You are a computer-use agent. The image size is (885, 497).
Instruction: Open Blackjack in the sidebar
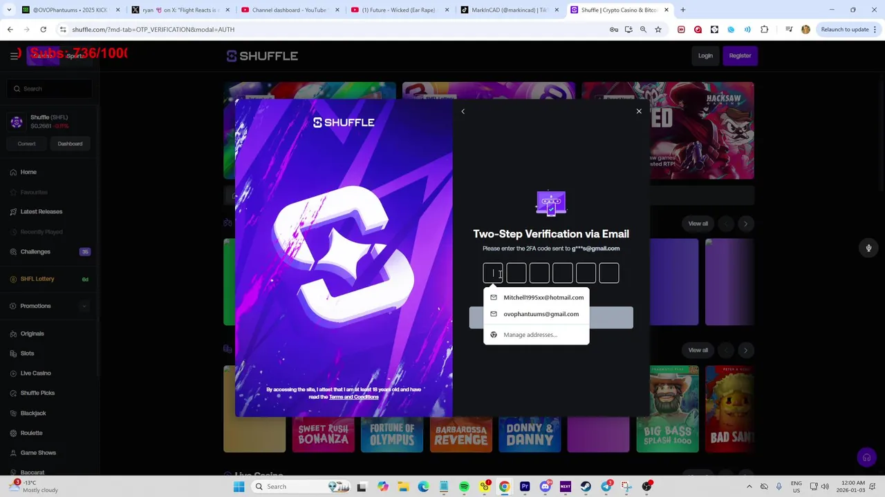point(33,413)
